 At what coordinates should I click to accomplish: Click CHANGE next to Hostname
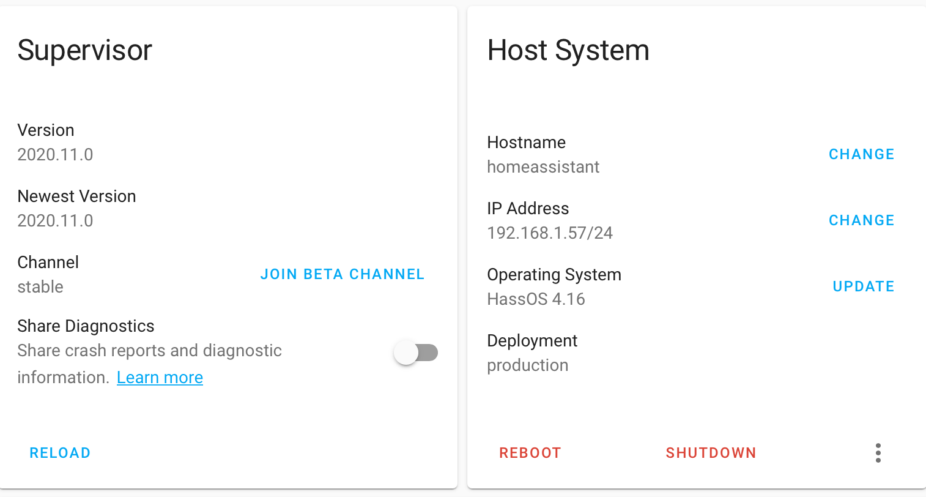tap(861, 154)
